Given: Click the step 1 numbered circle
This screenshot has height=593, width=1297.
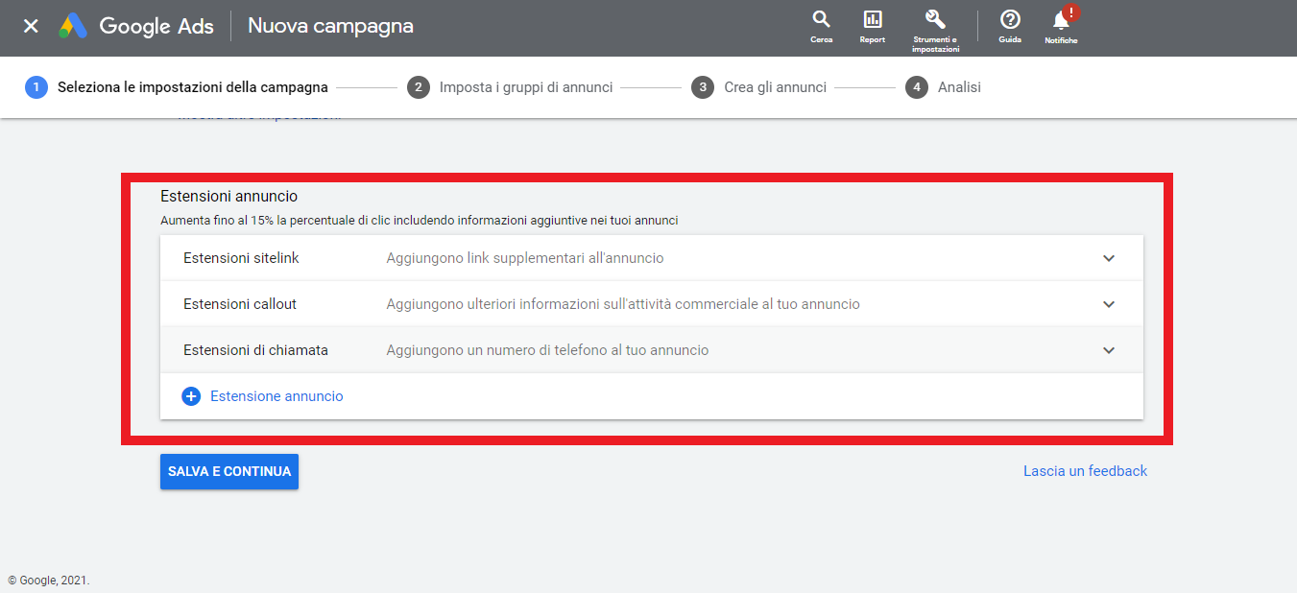Looking at the screenshot, I should point(36,87).
